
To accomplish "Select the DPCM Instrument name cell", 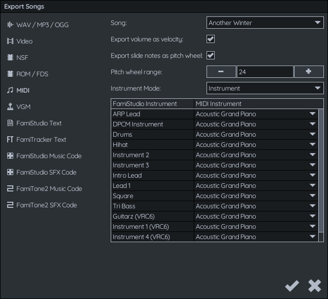I will click(152, 124).
